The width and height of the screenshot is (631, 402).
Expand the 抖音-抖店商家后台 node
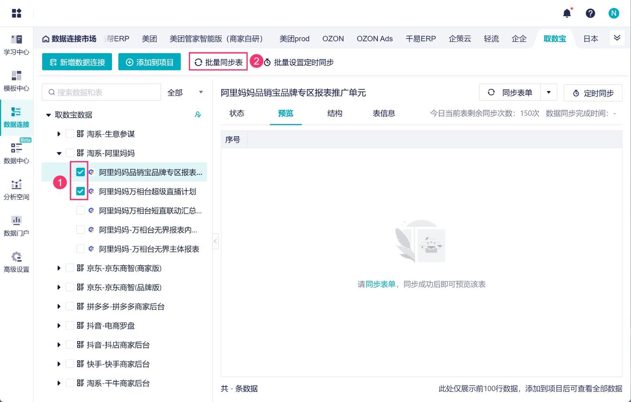(59, 345)
